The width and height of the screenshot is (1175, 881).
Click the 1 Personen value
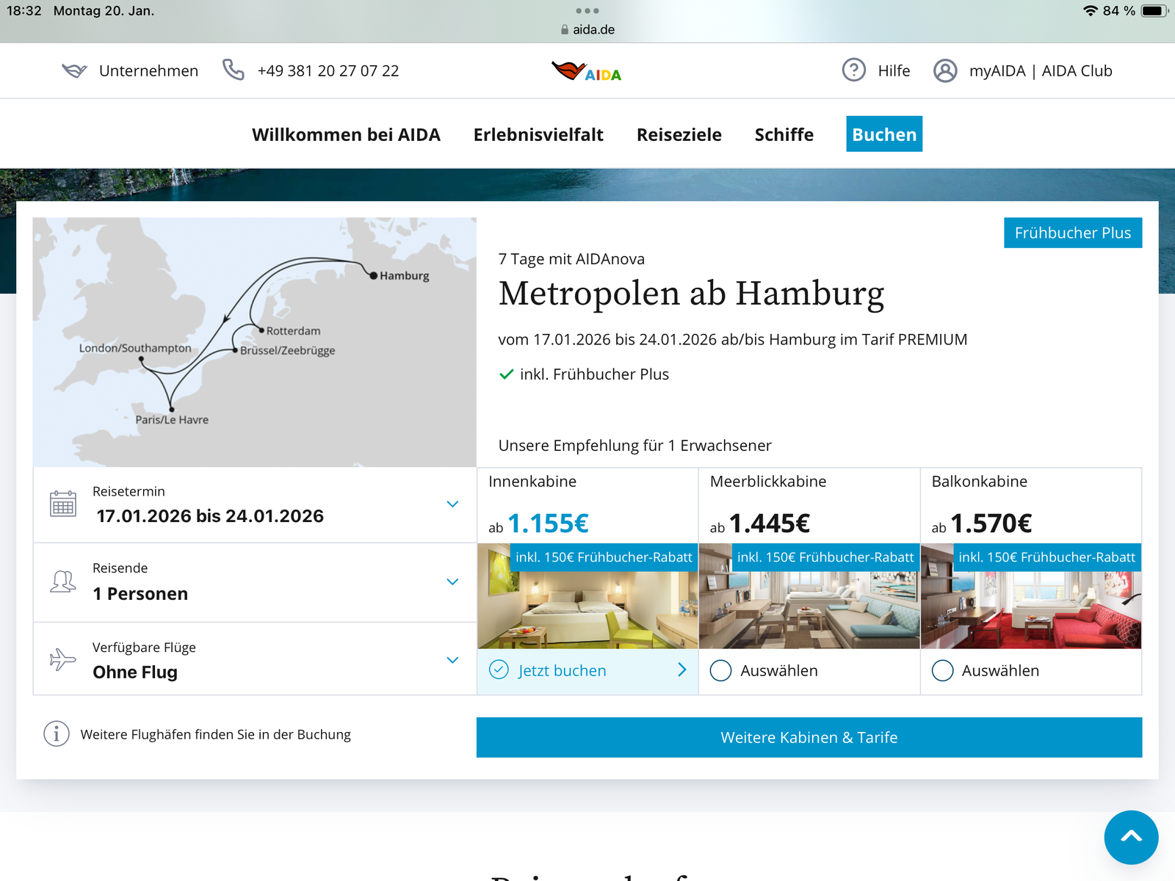click(x=140, y=594)
